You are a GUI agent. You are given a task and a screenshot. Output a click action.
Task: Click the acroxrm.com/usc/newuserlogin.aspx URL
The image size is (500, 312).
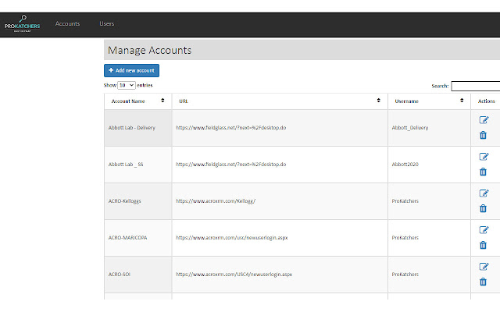point(231,237)
